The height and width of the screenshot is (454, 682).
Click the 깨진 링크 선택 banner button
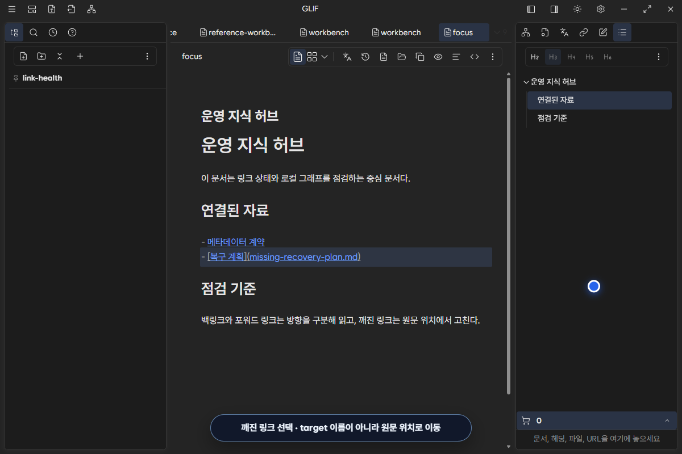pyautogui.click(x=341, y=428)
